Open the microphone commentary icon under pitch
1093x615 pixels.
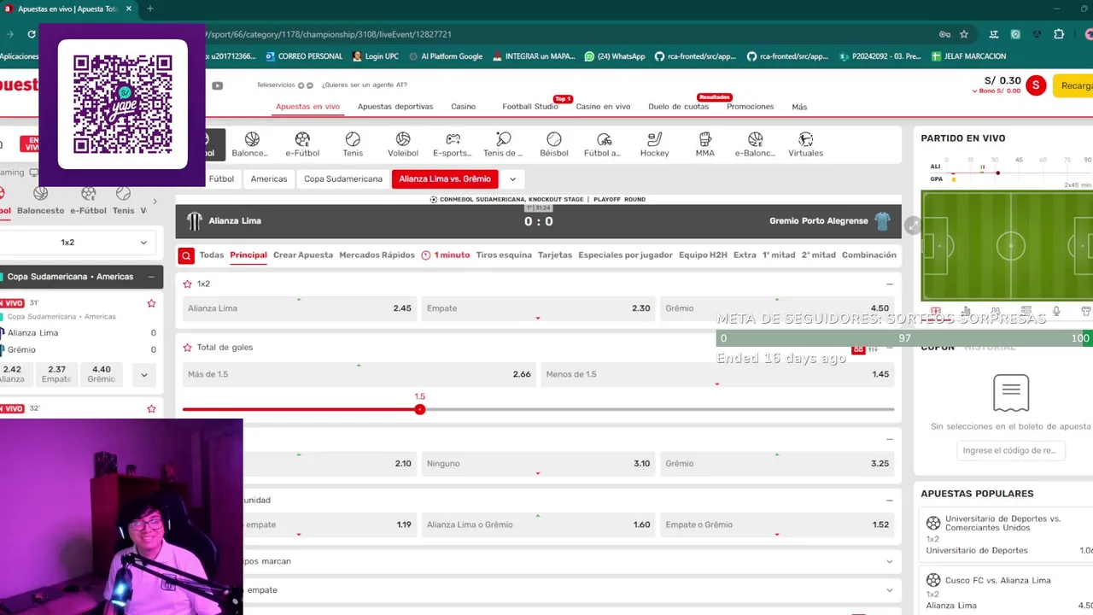[x=1056, y=312]
